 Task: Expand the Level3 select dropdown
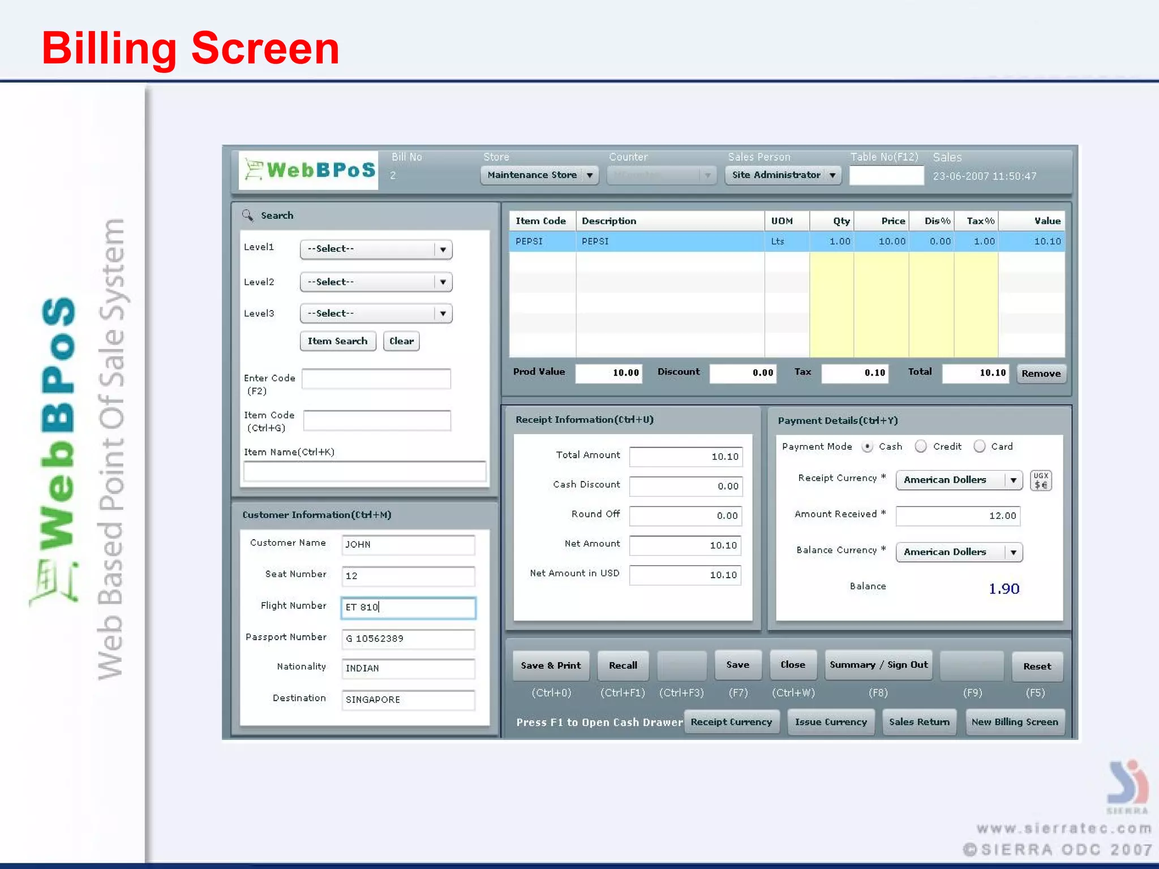(x=376, y=313)
